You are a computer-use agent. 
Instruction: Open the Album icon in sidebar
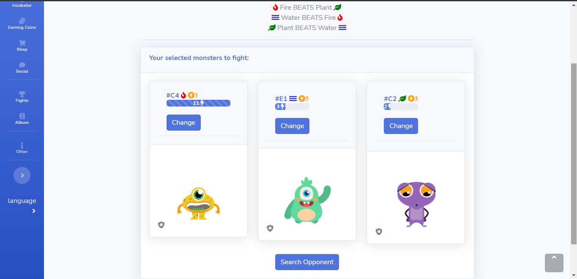point(22,116)
